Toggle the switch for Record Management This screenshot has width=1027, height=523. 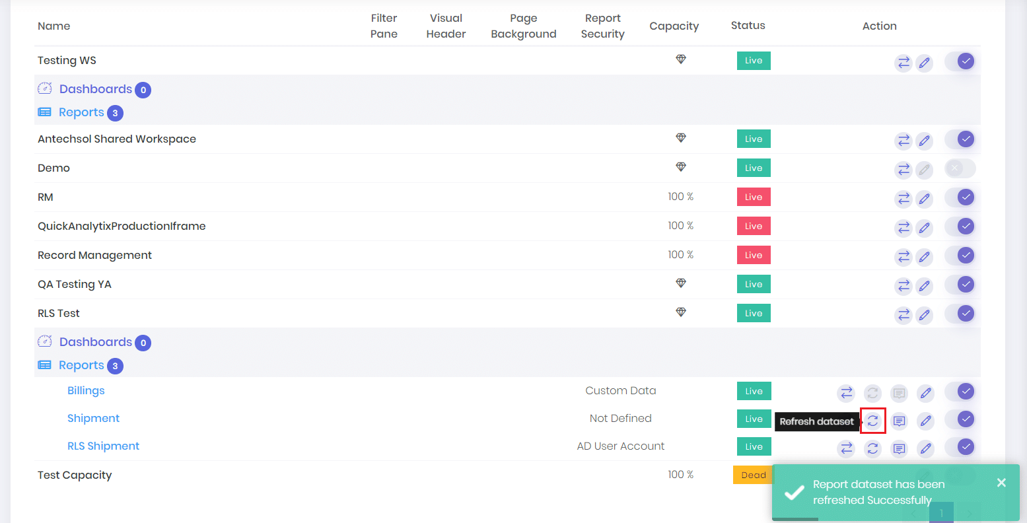click(965, 256)
